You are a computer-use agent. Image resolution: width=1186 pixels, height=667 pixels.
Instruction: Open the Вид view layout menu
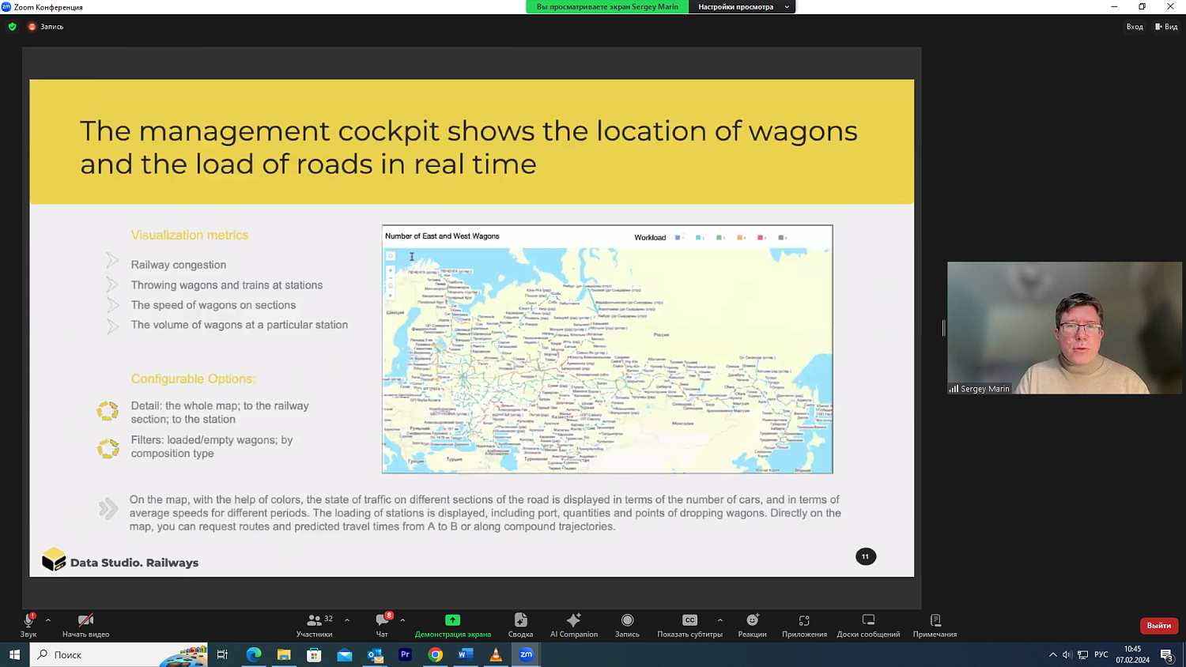(1166, 27)
